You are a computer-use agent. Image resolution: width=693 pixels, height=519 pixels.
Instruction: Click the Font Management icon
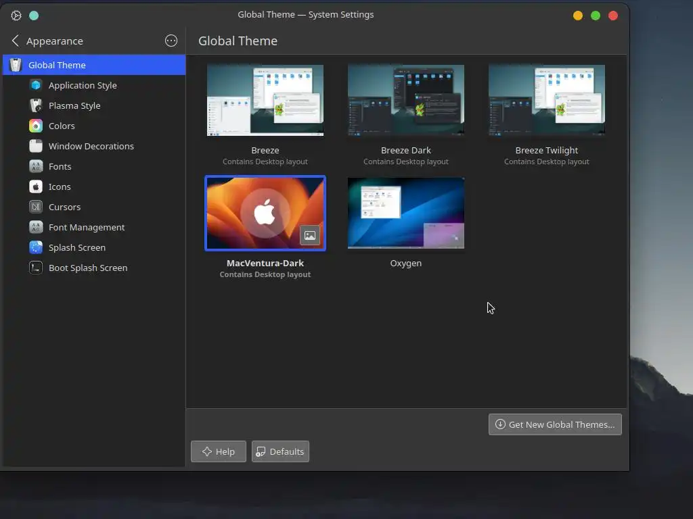click(36, 227)
